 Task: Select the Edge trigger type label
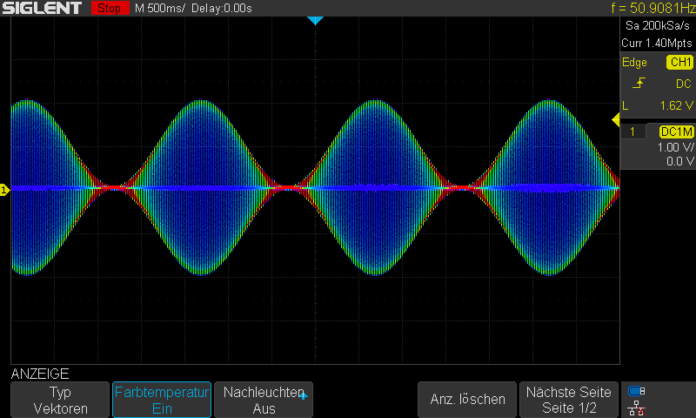(634, 62)
